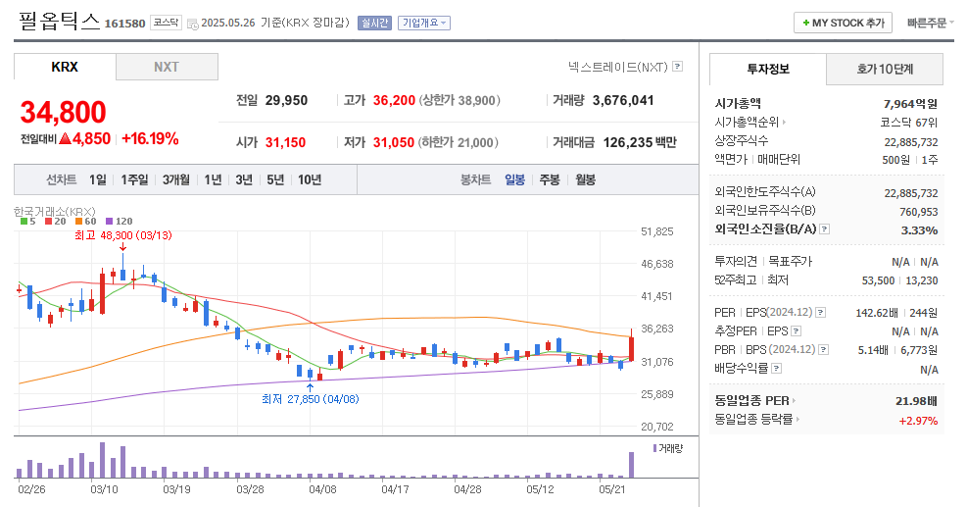
Task: Click the orange 60-day moving average swatch
Action: 79,221
